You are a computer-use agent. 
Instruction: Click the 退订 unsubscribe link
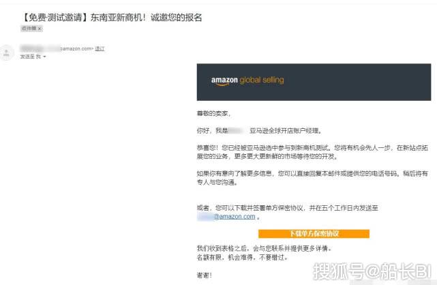coord(100,49)
